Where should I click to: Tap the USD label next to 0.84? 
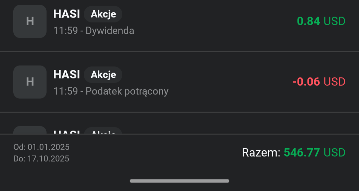click(334, 21)
